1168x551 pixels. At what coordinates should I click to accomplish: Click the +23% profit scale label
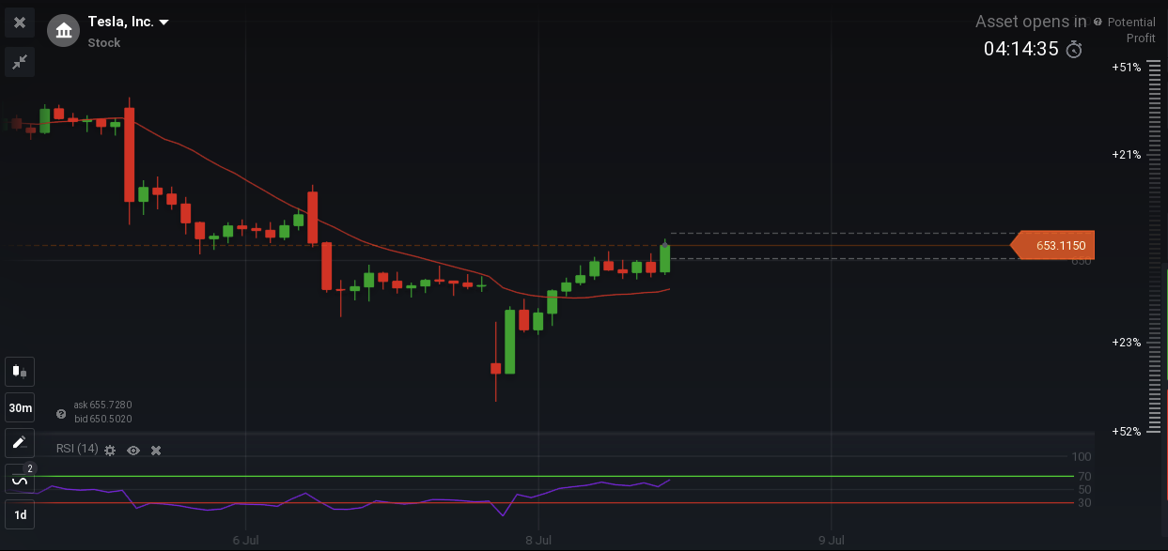pos(1126,343)
